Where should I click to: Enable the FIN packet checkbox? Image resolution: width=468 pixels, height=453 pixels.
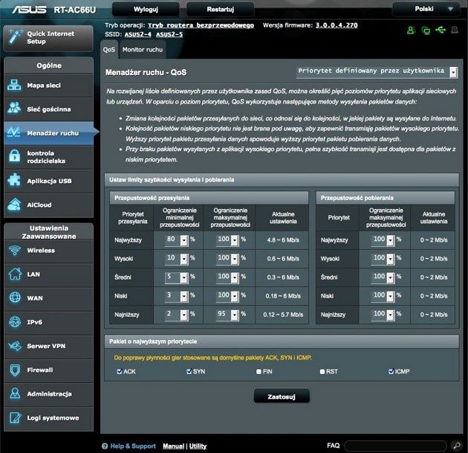point(259,372)
